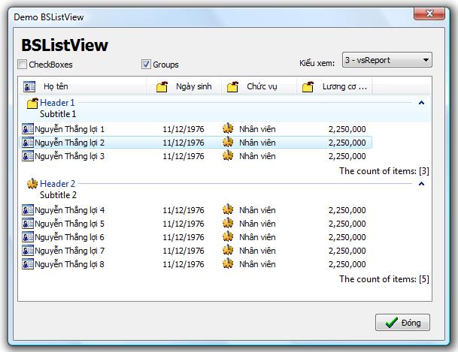The height and width of the screenshot is (352, 458).
Task: Select row Nguyễn Thắng lợi 7
Action: (196, 251)
